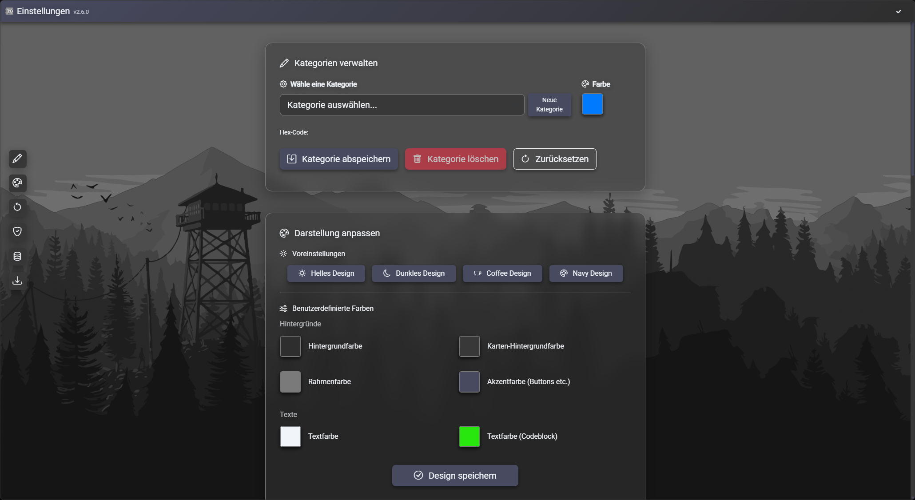915x500 pixels.
Task: Click the Zurücksetzen button
Action: [x=554, y=159]
